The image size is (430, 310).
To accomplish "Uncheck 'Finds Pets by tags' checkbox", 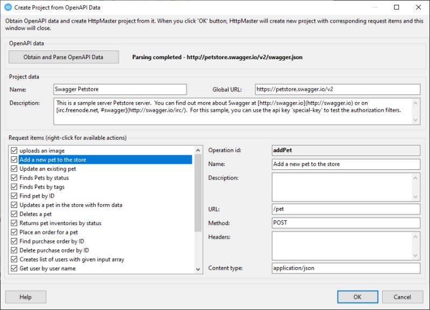I will (14, 186).
